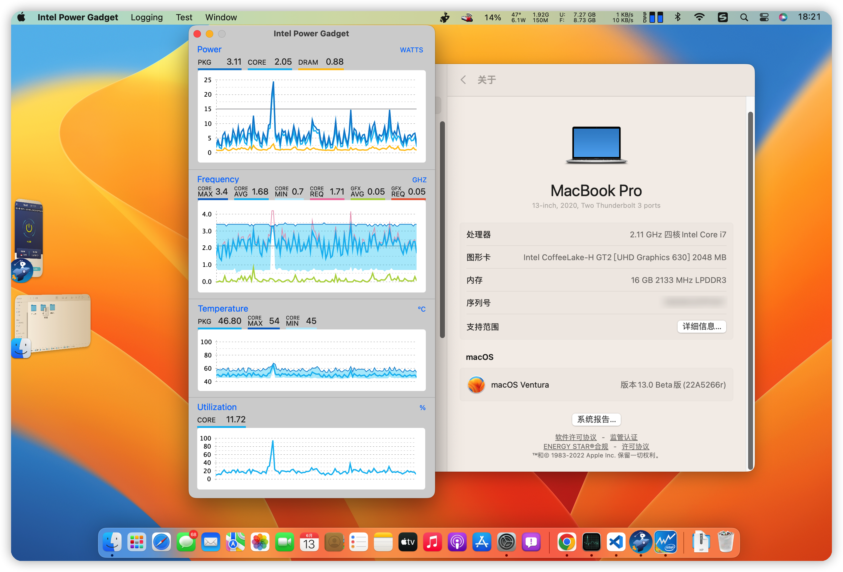Viewport: 843px width, 572px height.
Task: Launch Apple TV from the Dock
Action: (408, 542)
